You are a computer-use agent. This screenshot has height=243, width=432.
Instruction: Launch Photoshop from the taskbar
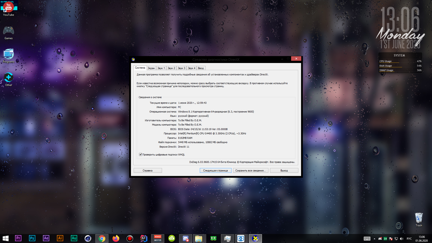click(x=32, y=238)
